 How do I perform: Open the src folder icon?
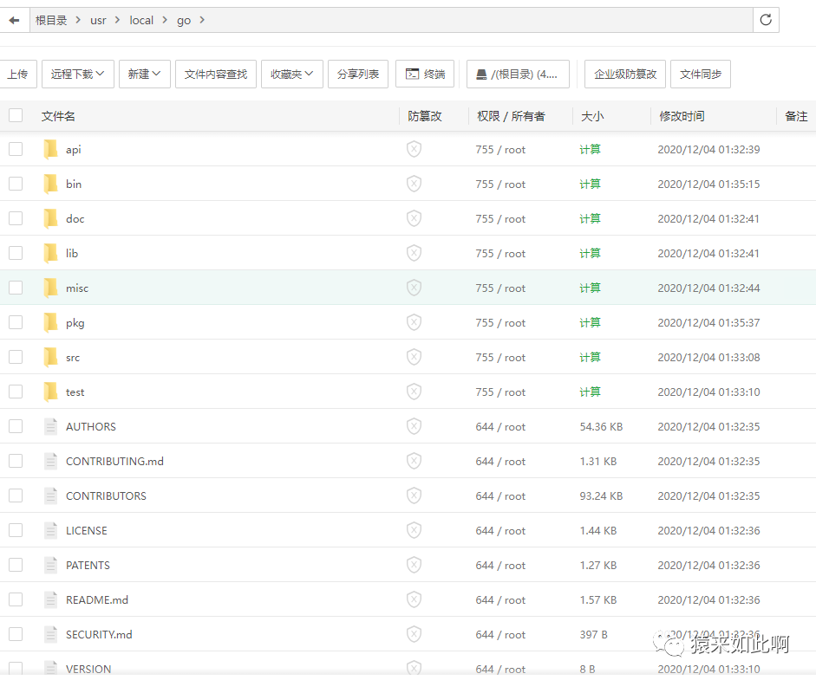[50, 357]
